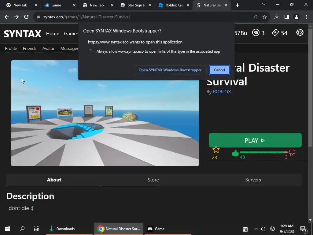Click the tray settings gear icon
Image resolution: width=313 pixels, height=235 pixels.
tap(272, 229)
